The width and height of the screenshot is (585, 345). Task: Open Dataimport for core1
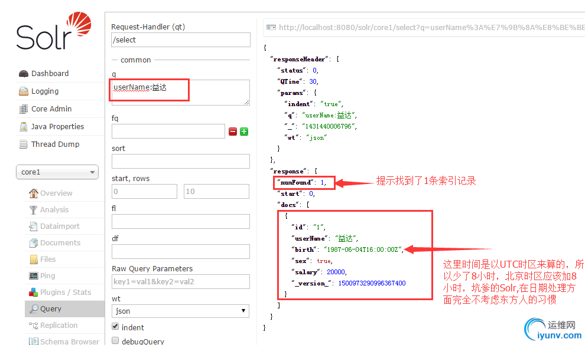pos(60,226)
